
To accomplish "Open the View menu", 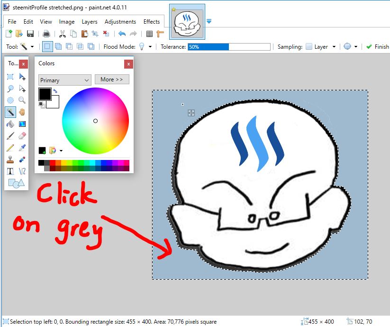I will coord(46,22).
